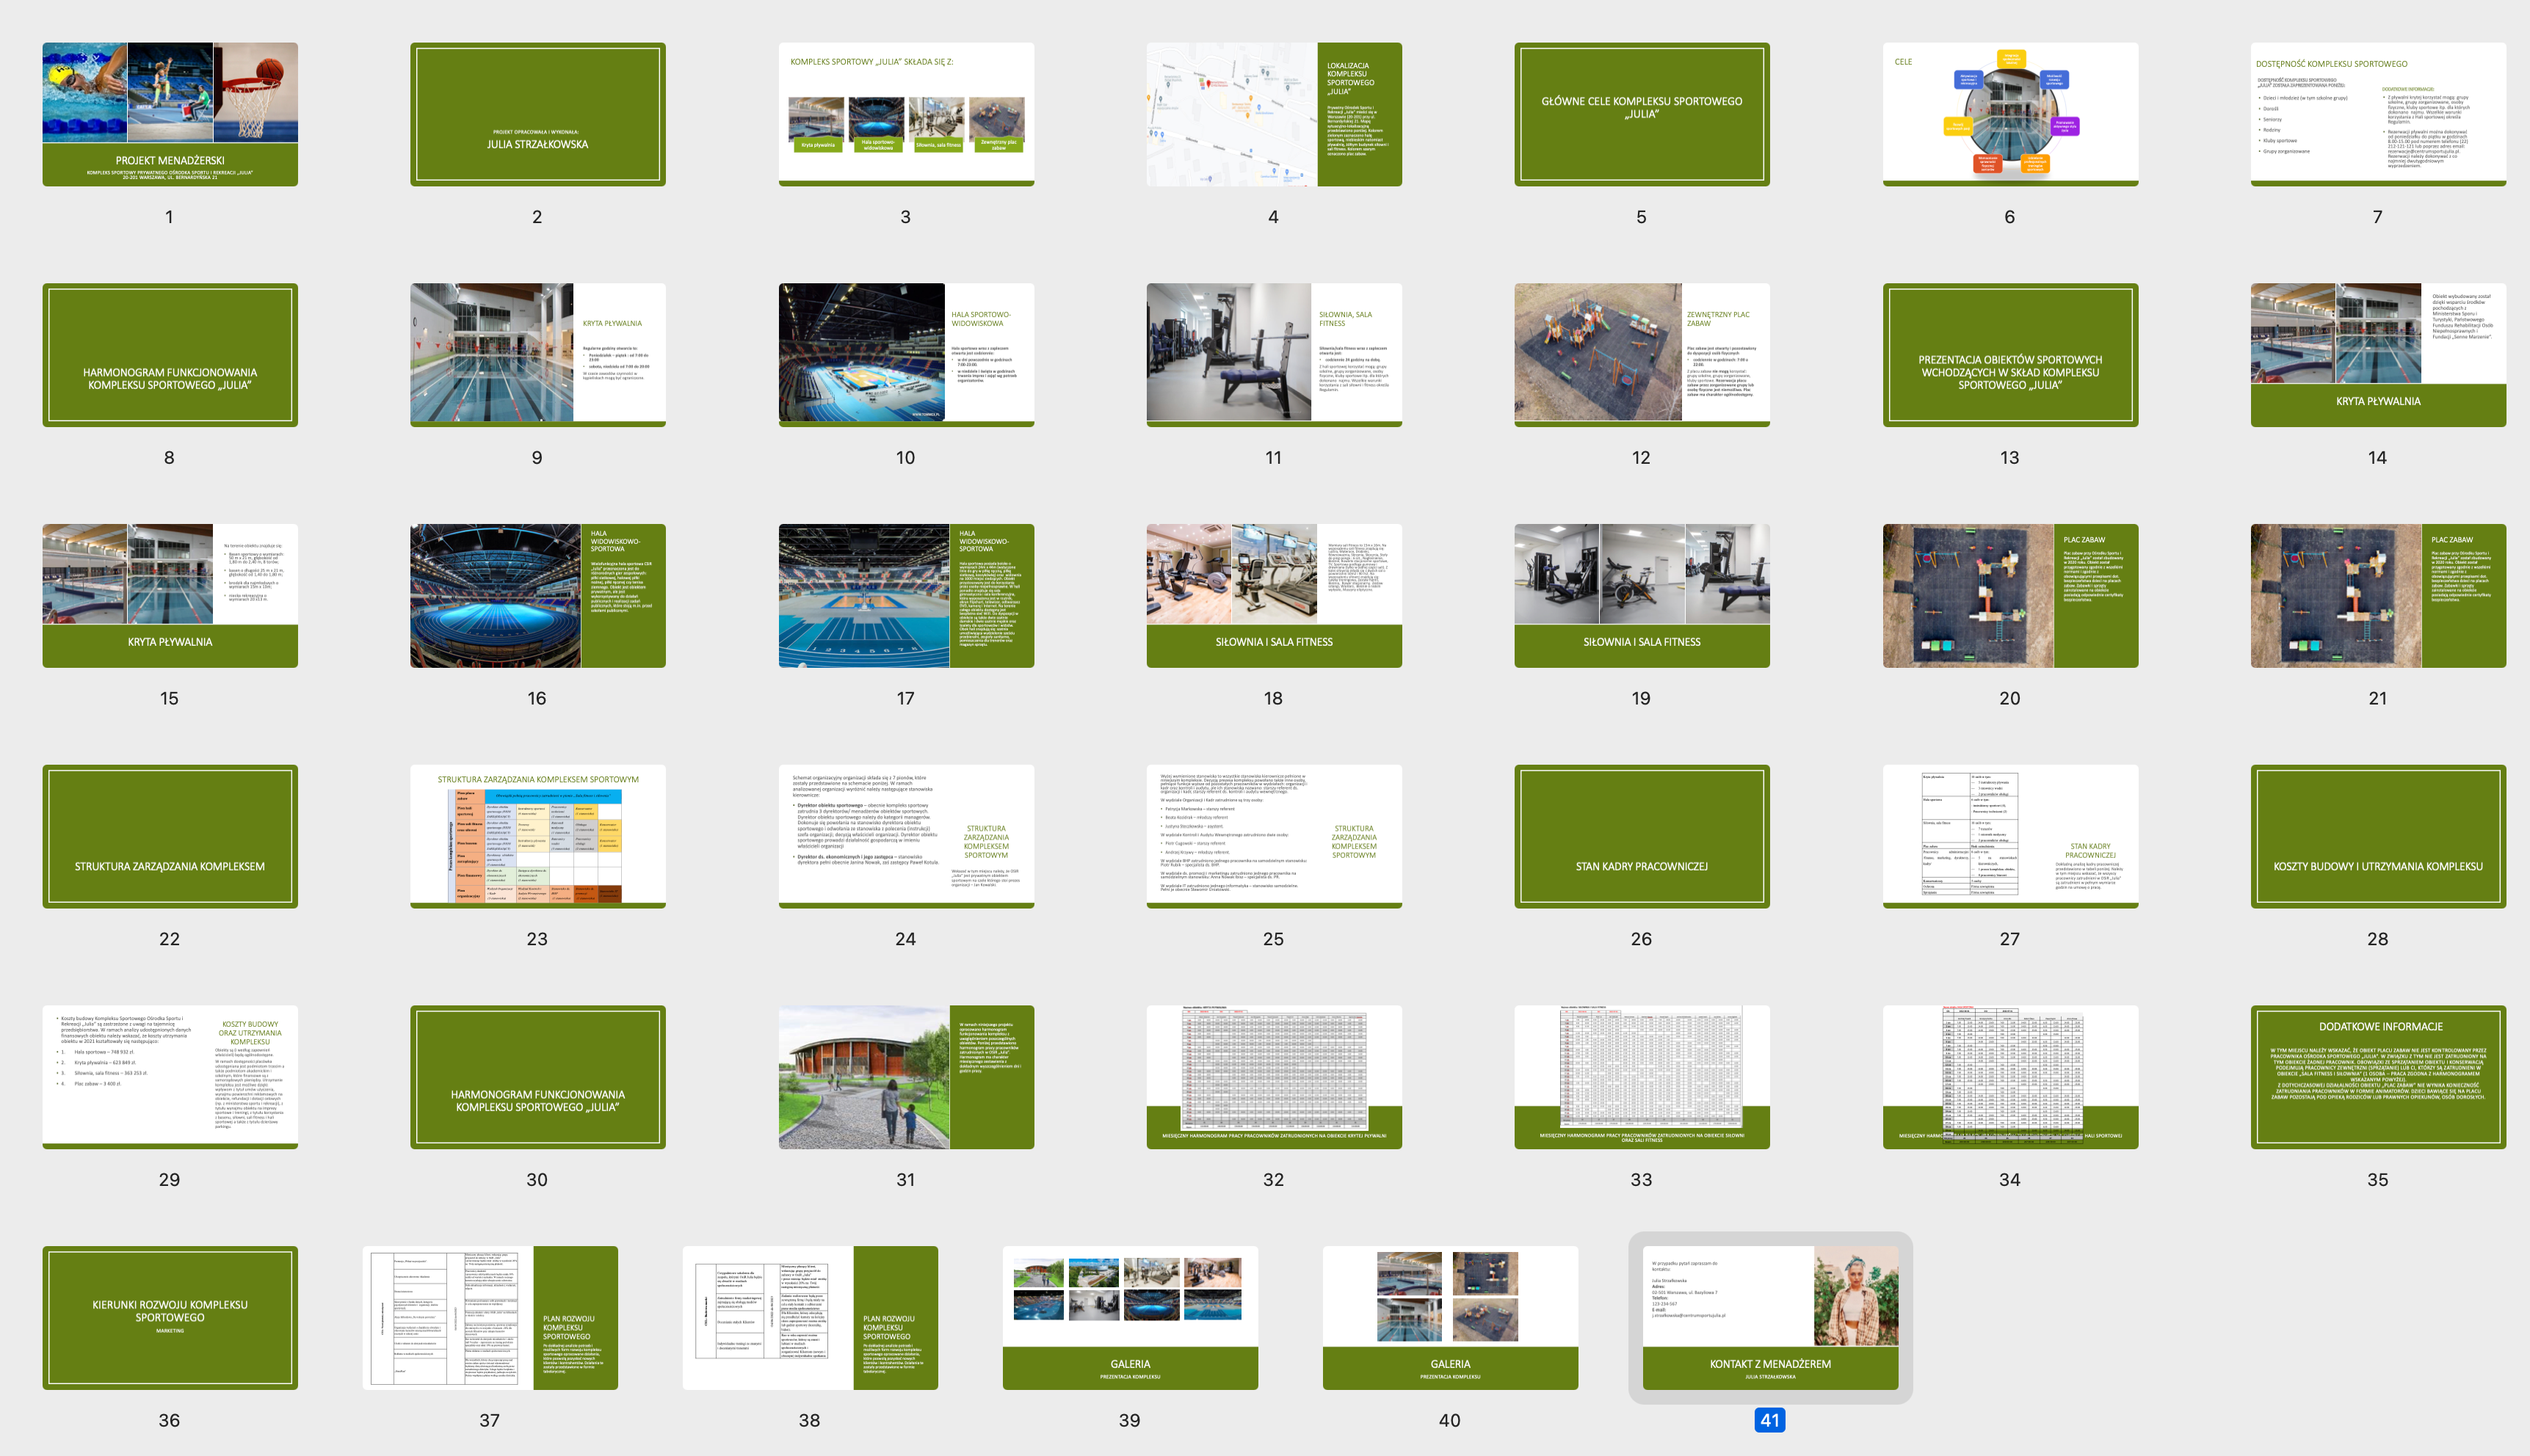Select slide 20 Plac Zabaw aerial view
Viewport: 2530px width, 1456px height.
(x=2009, y=595)
